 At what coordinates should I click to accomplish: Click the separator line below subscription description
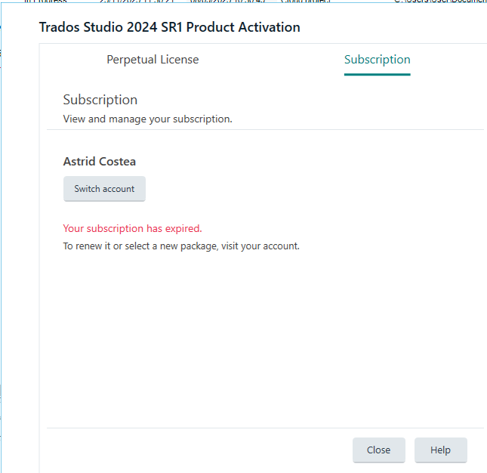[264, 129]
